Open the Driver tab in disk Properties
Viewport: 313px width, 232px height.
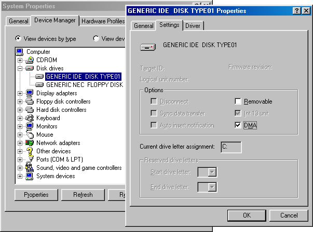pyautogui.click(x=193, y=26)
